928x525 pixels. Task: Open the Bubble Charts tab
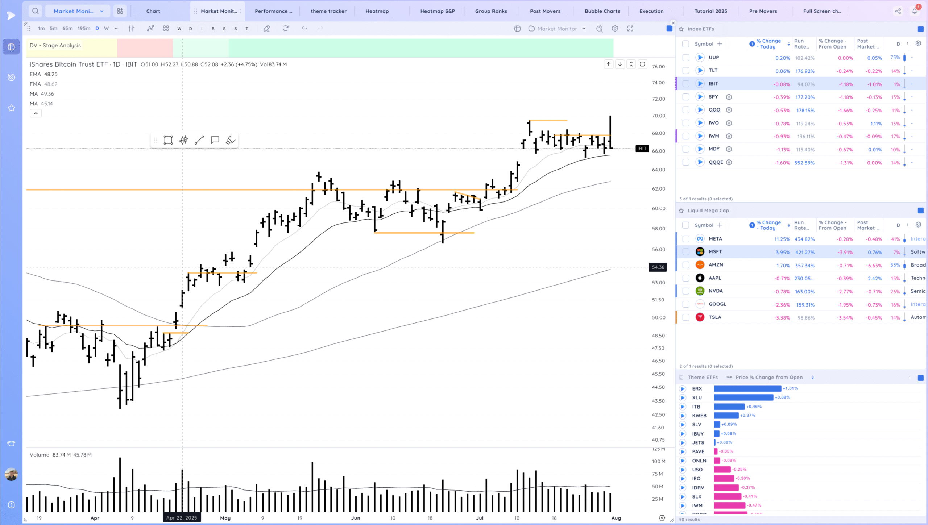(x=602, y=11)
